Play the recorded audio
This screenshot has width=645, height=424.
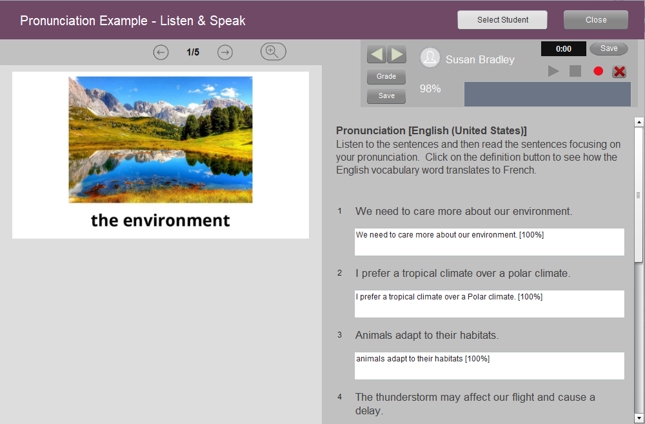pos(553,71)
